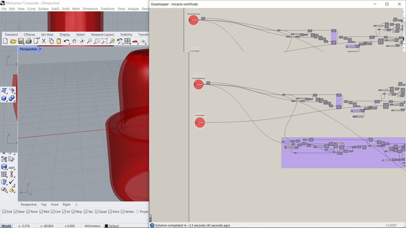
Task: Toggle the Mid osnap checkbox
Action: [41, 212]
